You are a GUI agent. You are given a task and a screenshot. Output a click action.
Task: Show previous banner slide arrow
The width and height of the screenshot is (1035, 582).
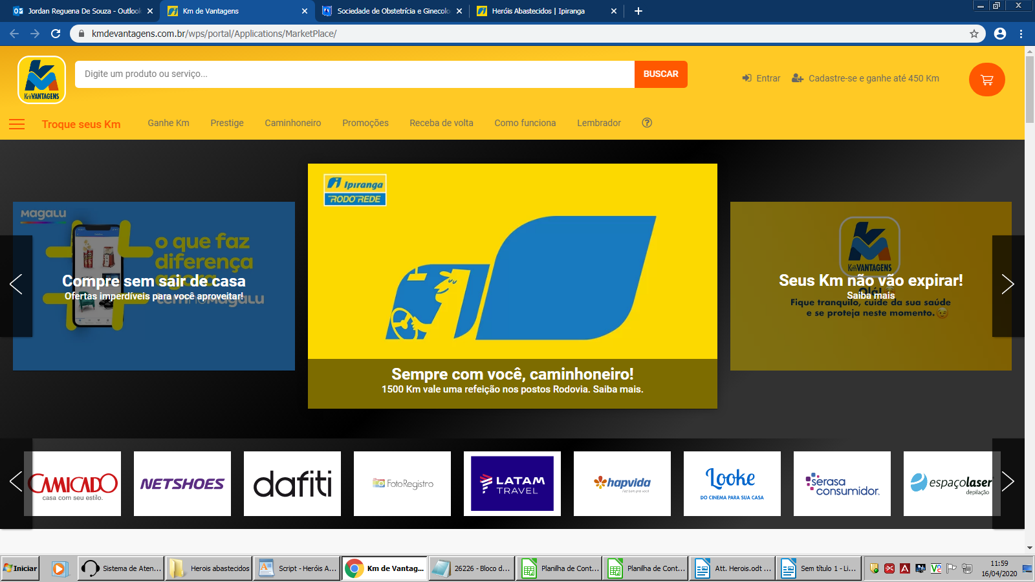click(x=16, y=285)
